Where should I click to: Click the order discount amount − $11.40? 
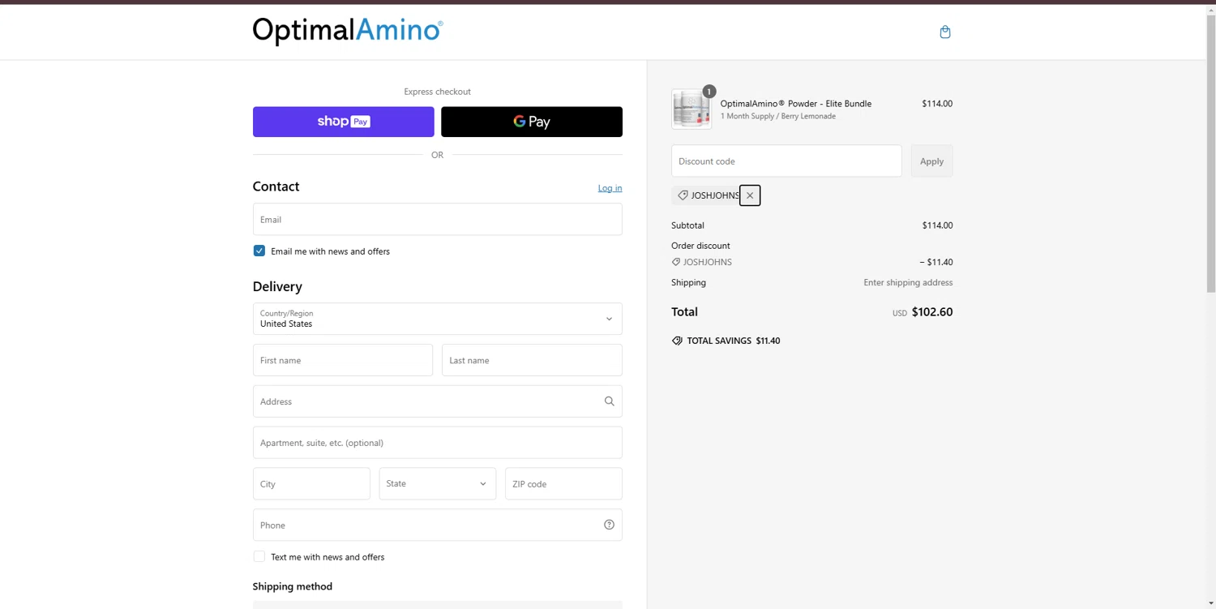(936, 262)
